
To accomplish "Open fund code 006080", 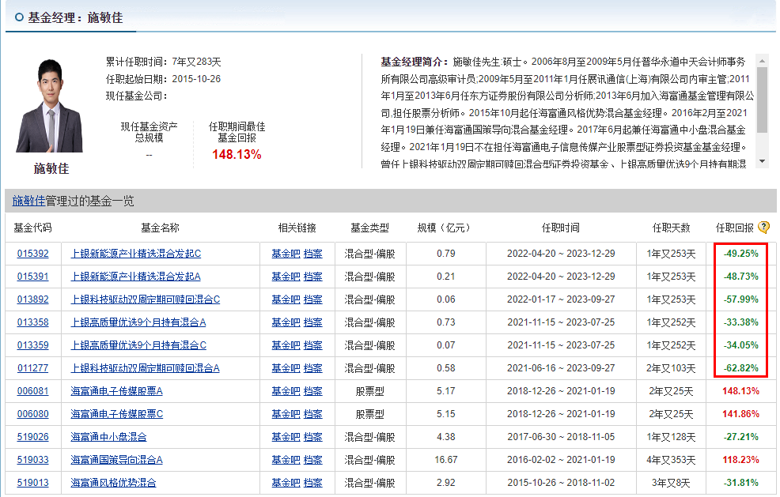I will 33,413.
